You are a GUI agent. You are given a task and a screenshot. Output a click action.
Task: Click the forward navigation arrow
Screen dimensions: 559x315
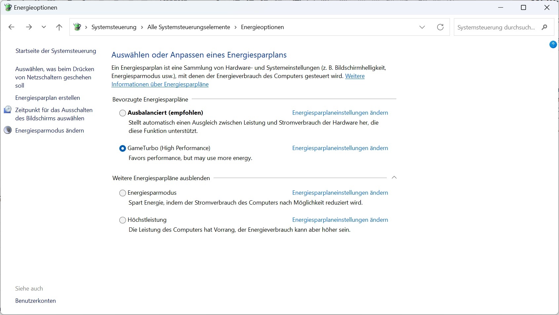click(x=29, y=27)
